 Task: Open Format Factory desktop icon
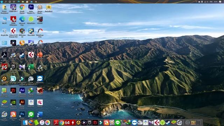(31, 78)
